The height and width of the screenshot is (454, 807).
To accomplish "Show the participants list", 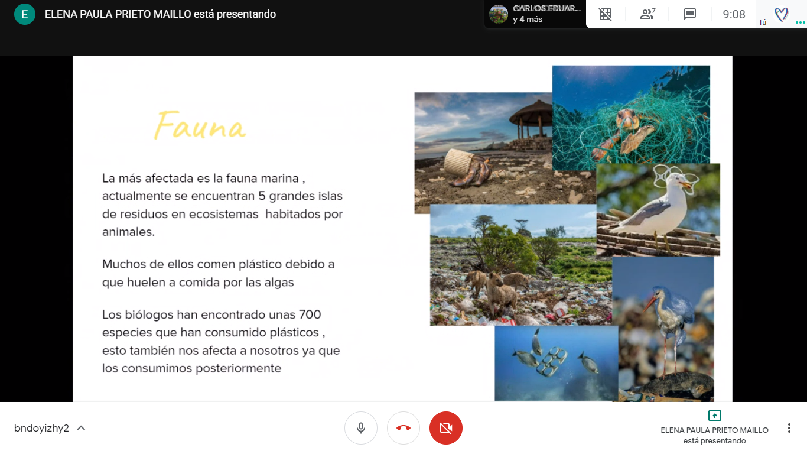I will (x=647, y=14).
